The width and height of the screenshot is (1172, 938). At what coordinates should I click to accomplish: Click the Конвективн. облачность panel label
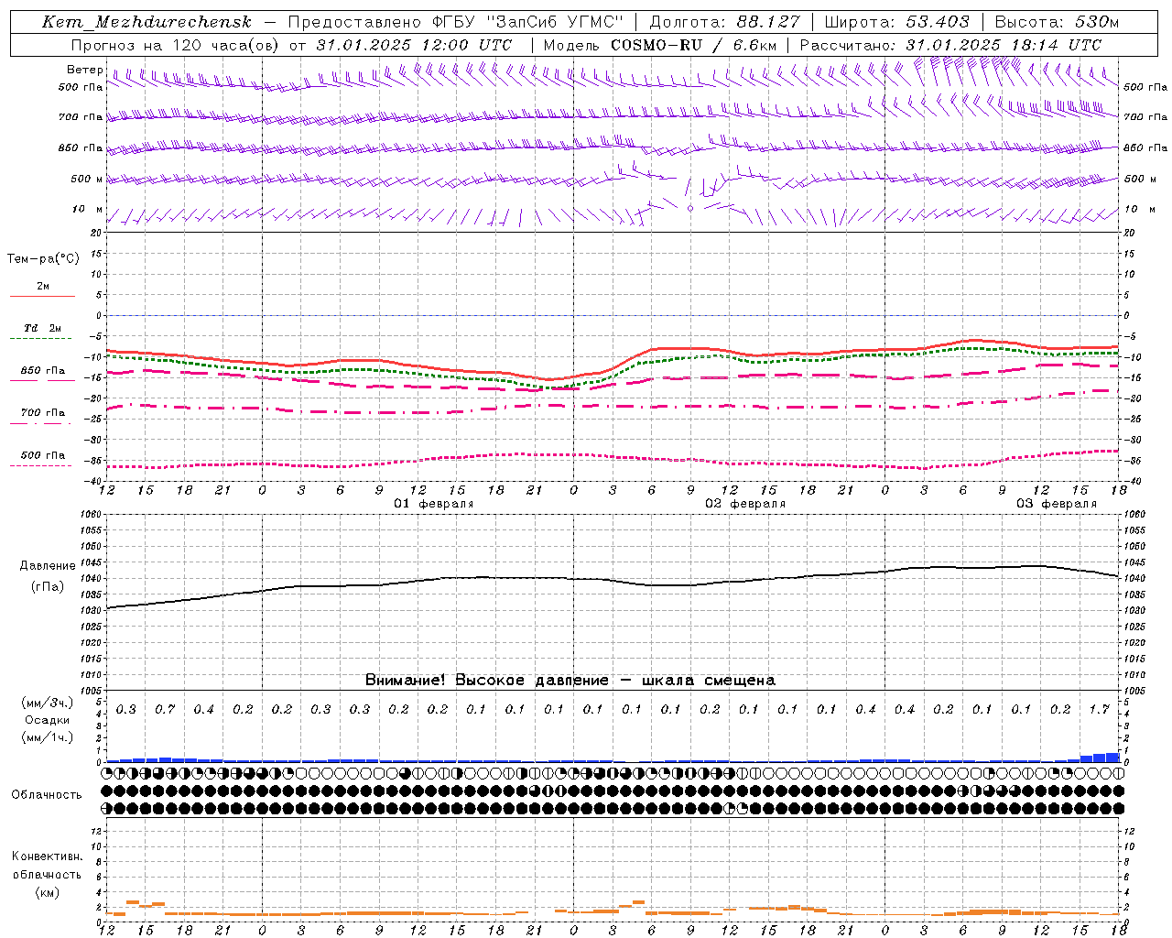(47, 866)
